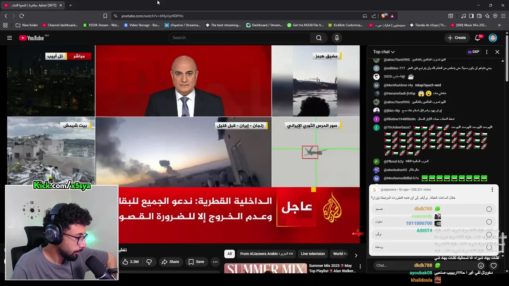The width and height of the screenshot is (509, 286).
Task: Go to YouTube home via logo
Action: click(x=32, y=38)
